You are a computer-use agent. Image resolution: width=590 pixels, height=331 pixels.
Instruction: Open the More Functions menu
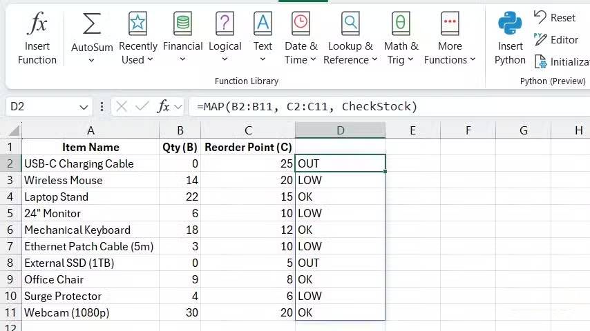coord(450,38)
